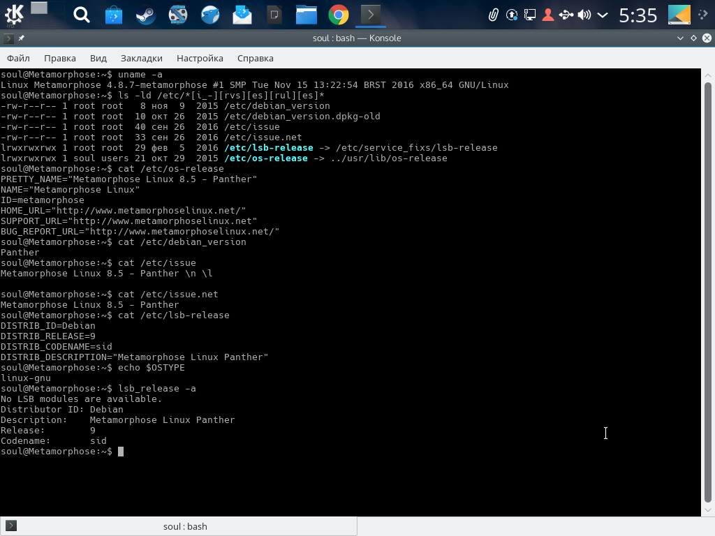The image size is (715, 536).
Task: Click the terminal scrollbar up arrow
Action: (708, 75)
